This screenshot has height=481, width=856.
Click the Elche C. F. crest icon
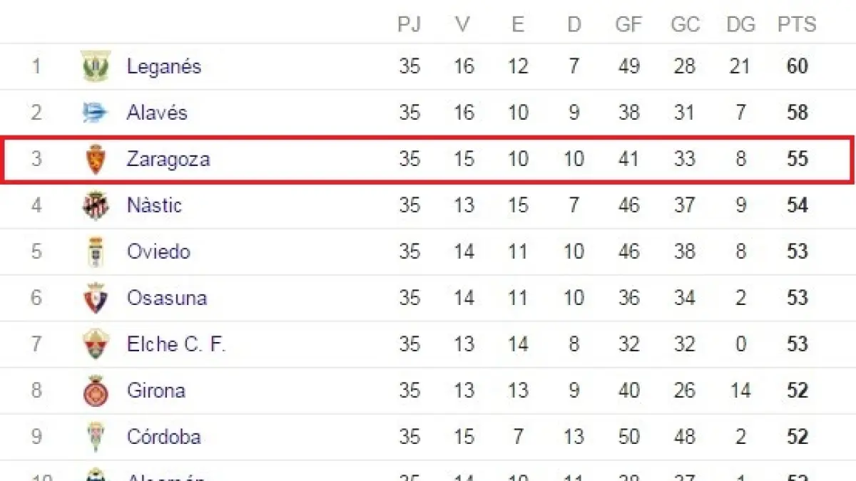tap(95, 344)
